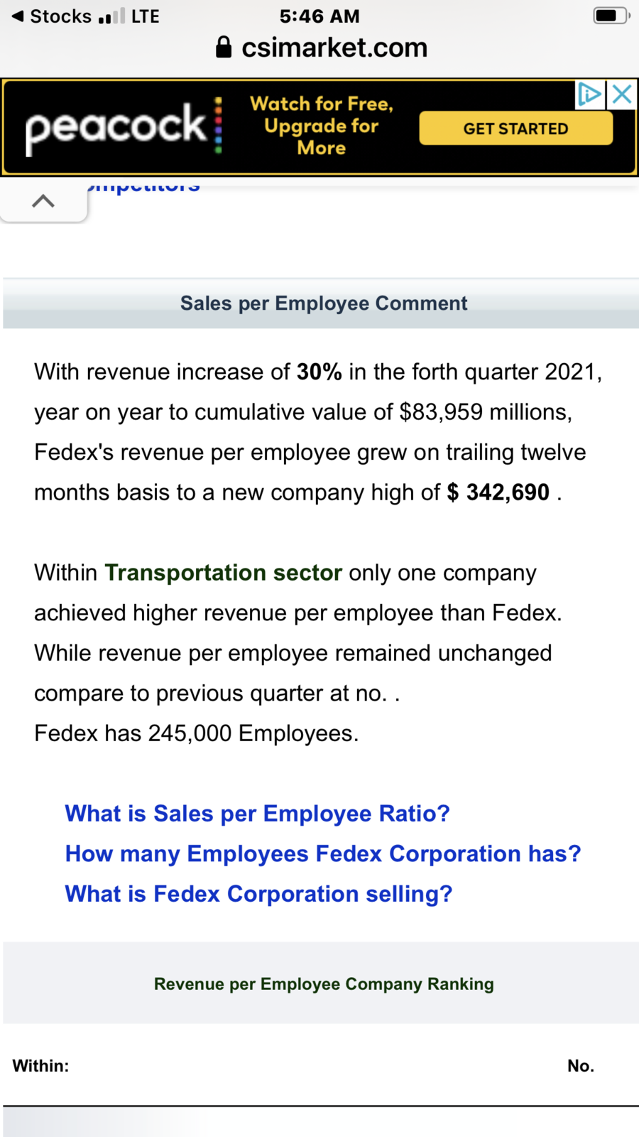Open the AdChoices triangle icon

coord(589,94)
